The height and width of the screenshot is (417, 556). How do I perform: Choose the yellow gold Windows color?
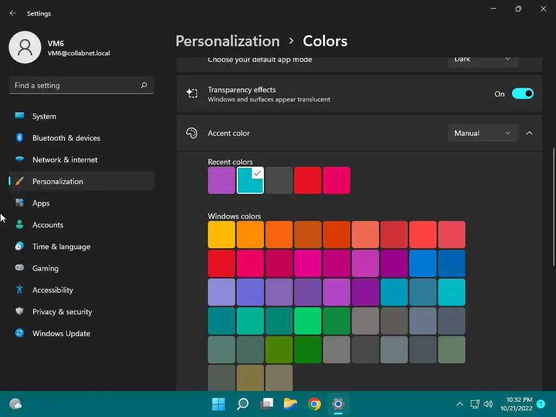(x=222, y=235)
